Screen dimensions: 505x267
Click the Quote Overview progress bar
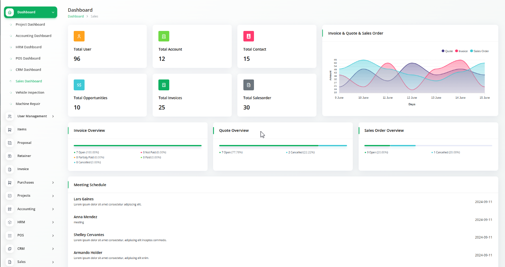[283, 146]
